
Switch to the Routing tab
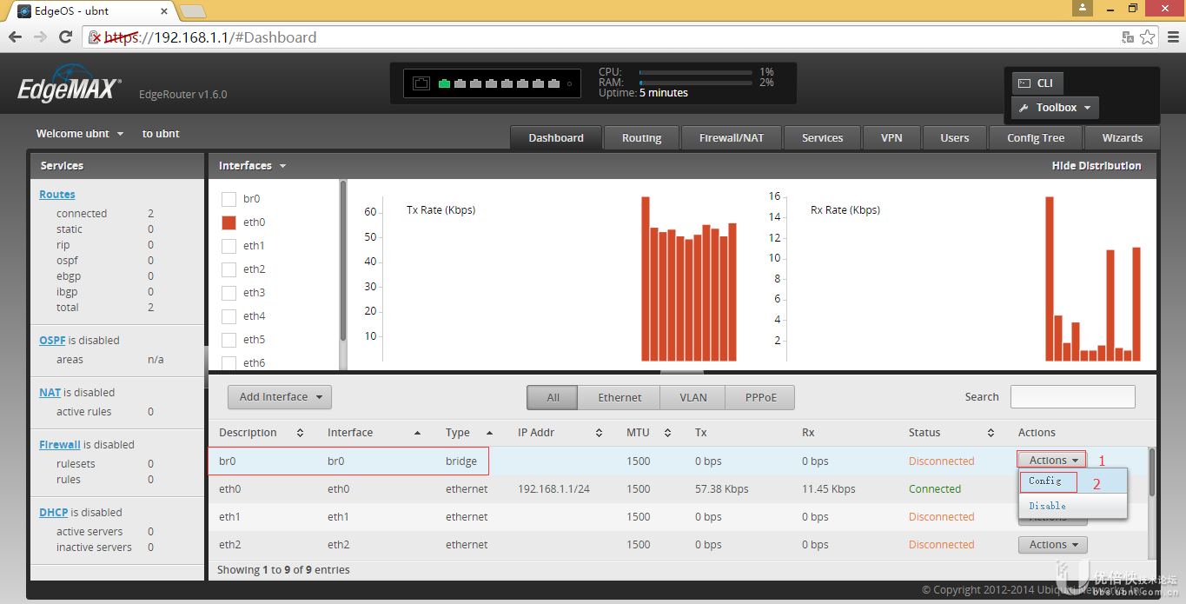point(642,138)
